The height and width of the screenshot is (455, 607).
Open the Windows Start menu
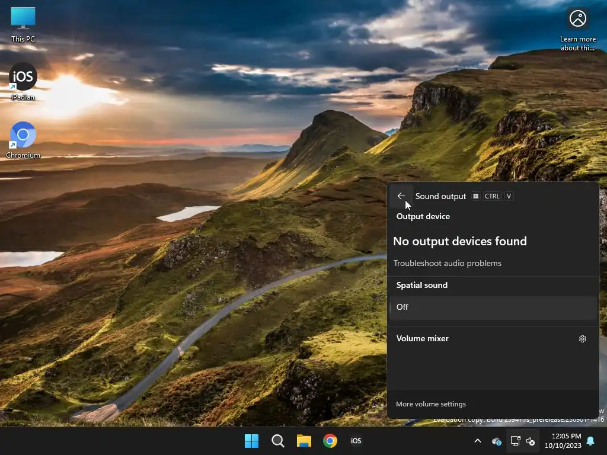coord(251,441)
